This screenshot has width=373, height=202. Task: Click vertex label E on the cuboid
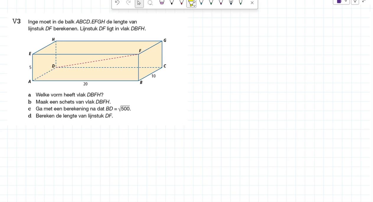tap(30, 54)
